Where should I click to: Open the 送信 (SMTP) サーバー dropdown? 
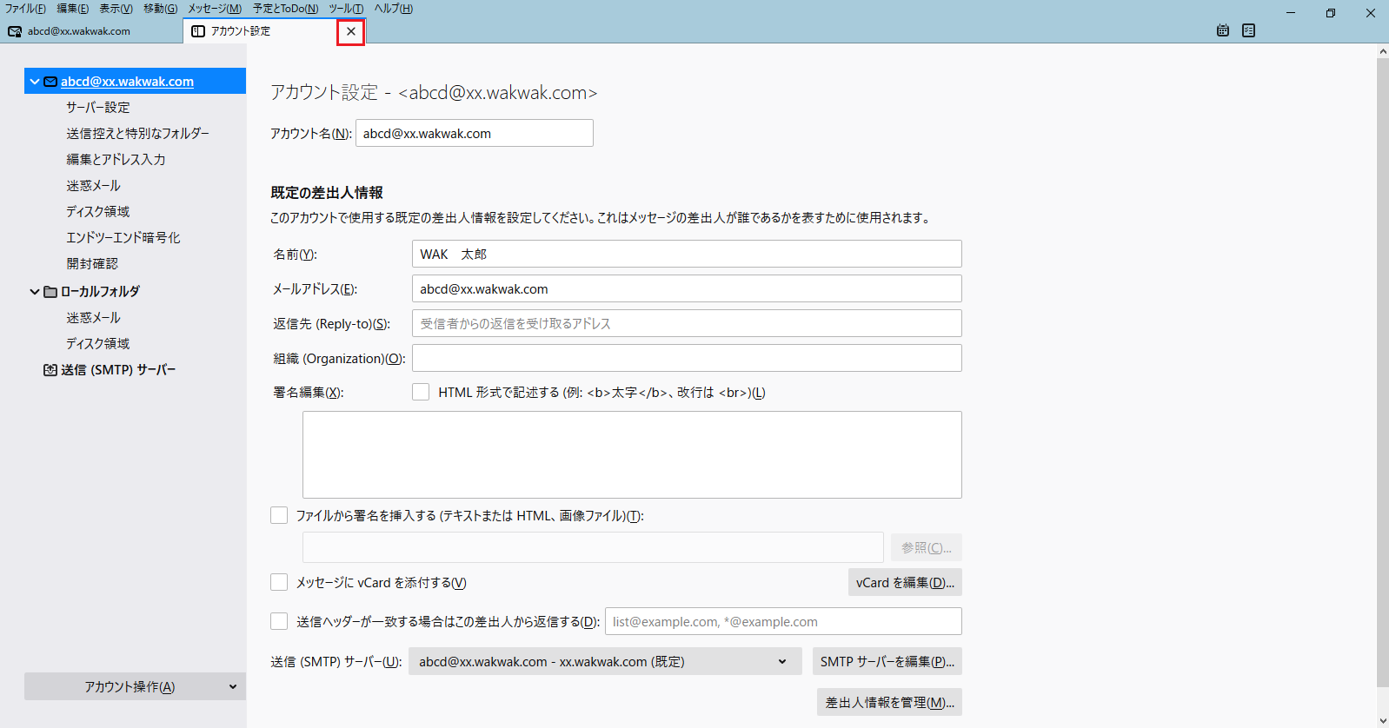(605, 661)
